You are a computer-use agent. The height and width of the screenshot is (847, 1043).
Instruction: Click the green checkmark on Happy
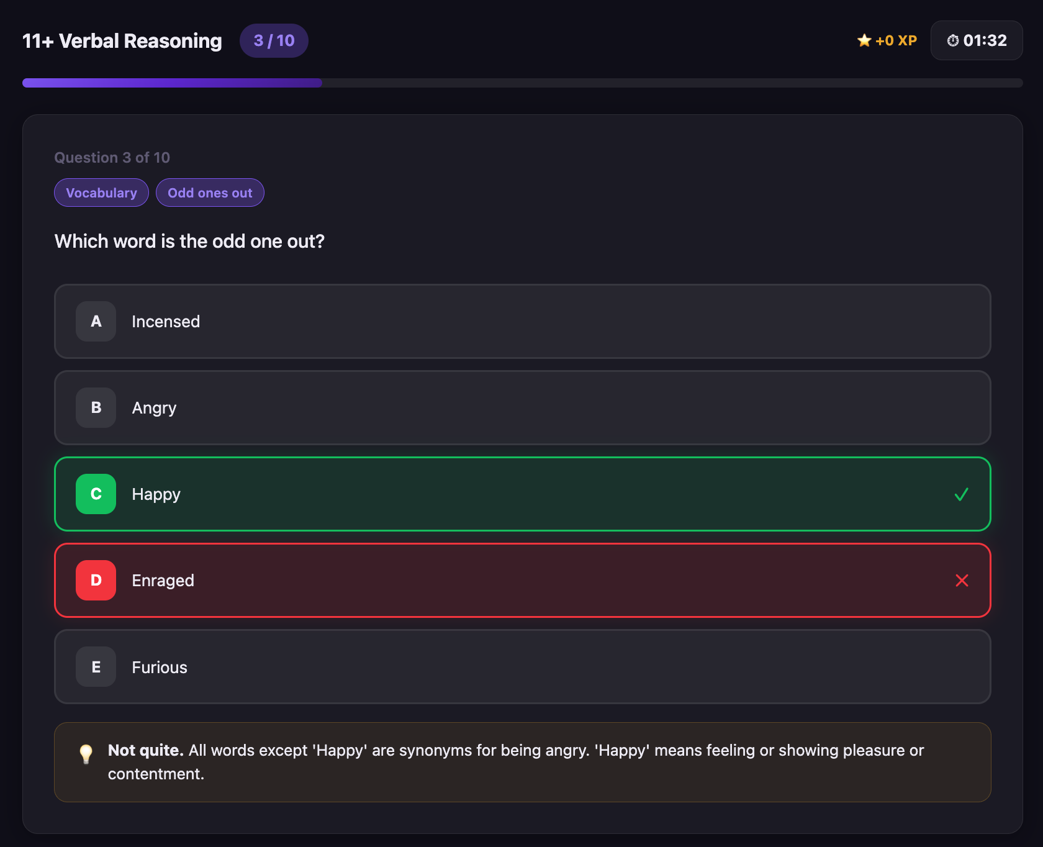click(x=961, y=494)
